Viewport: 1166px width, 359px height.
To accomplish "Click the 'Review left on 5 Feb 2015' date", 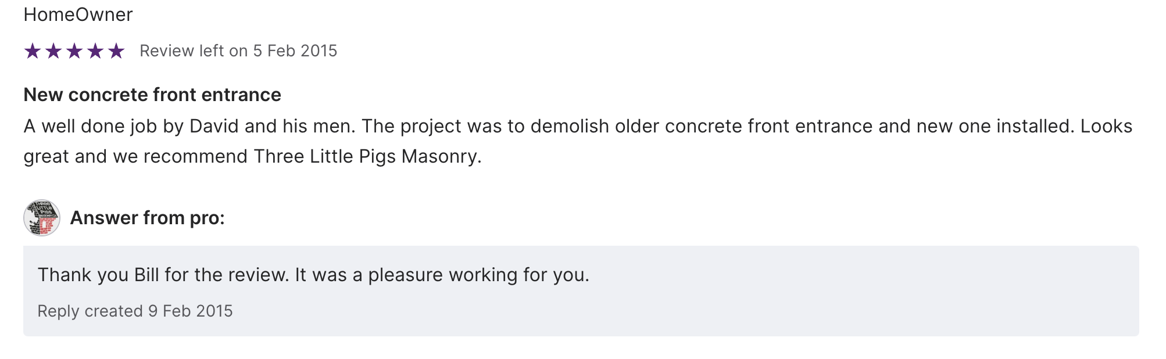I will 238,51.
